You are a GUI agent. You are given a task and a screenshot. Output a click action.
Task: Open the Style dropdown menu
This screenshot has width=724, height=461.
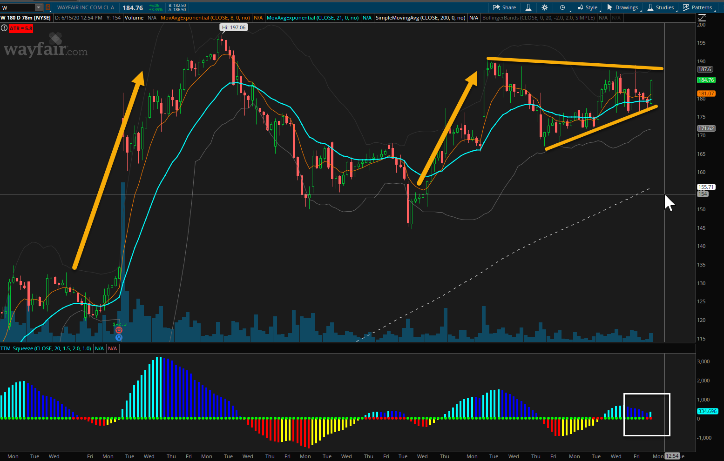pyautogui.click(x=588, y=7)
